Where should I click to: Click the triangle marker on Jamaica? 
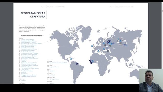[x=71, y=59]
